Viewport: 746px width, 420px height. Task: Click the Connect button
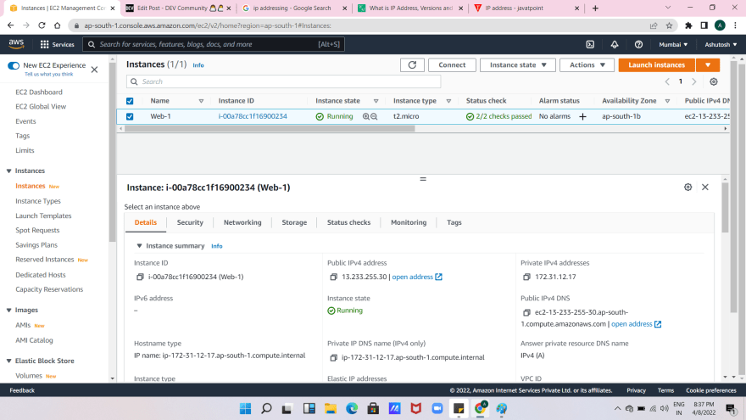coord(452,64)
